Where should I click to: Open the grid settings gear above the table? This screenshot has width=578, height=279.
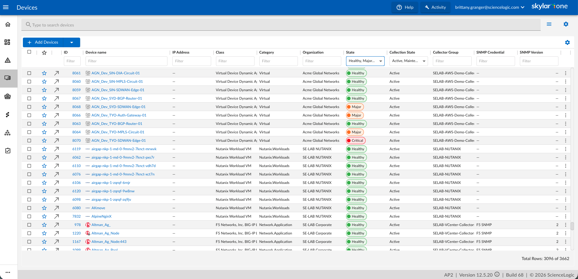pyautogui.click(x=567, y=42)
